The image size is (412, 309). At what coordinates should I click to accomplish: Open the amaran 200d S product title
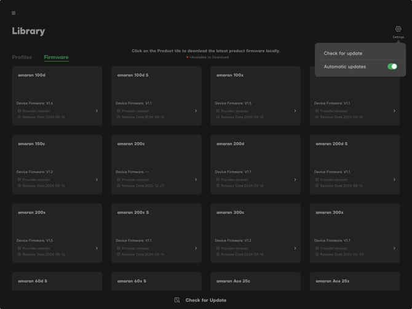[331, 144]
